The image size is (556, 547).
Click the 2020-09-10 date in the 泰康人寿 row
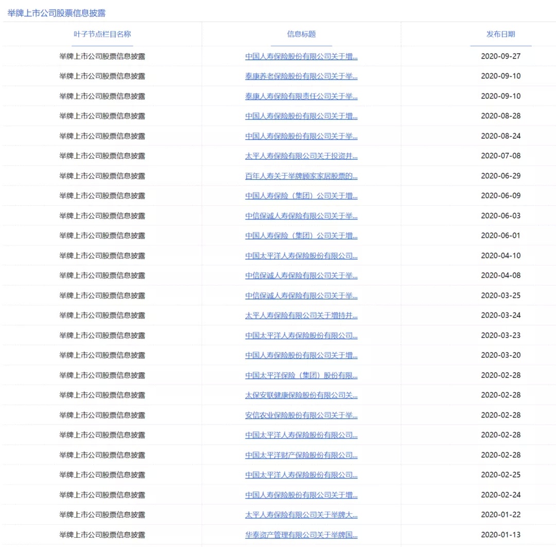501,96
